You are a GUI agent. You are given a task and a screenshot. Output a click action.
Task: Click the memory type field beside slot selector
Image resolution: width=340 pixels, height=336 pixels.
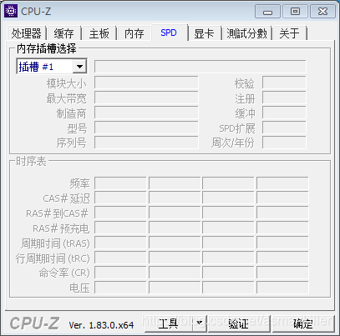click(x=200, y=67)
